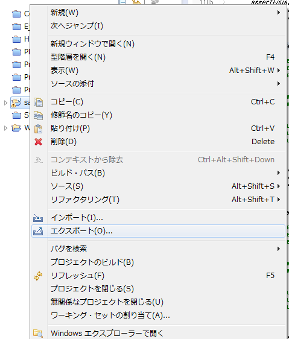Click the copy icon beside コピー(C)
This screenshot has height=339, width=289.
(x=38, y=102)
